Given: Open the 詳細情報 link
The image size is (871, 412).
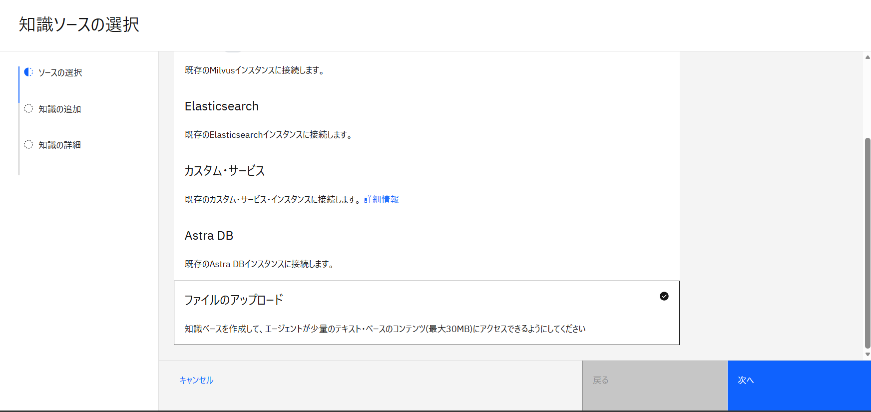Looking at the screenshot, I should (381, 199).
